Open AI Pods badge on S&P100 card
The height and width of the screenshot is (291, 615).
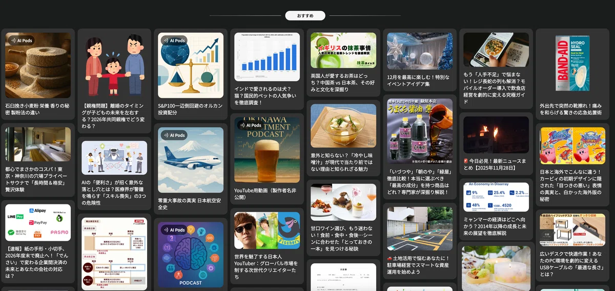(x=174, y=40)
